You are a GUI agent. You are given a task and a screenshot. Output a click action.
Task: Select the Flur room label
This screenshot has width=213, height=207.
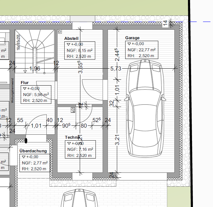[25, 83]
